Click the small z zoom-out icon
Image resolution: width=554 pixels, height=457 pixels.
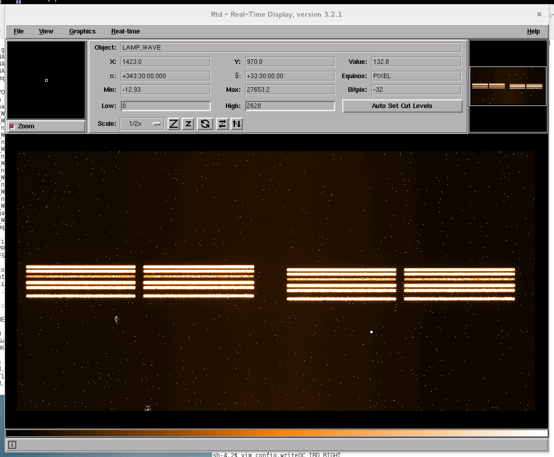pos(188,124)
